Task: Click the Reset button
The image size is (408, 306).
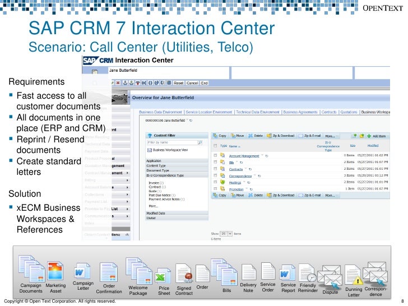Action: point(178,83)
